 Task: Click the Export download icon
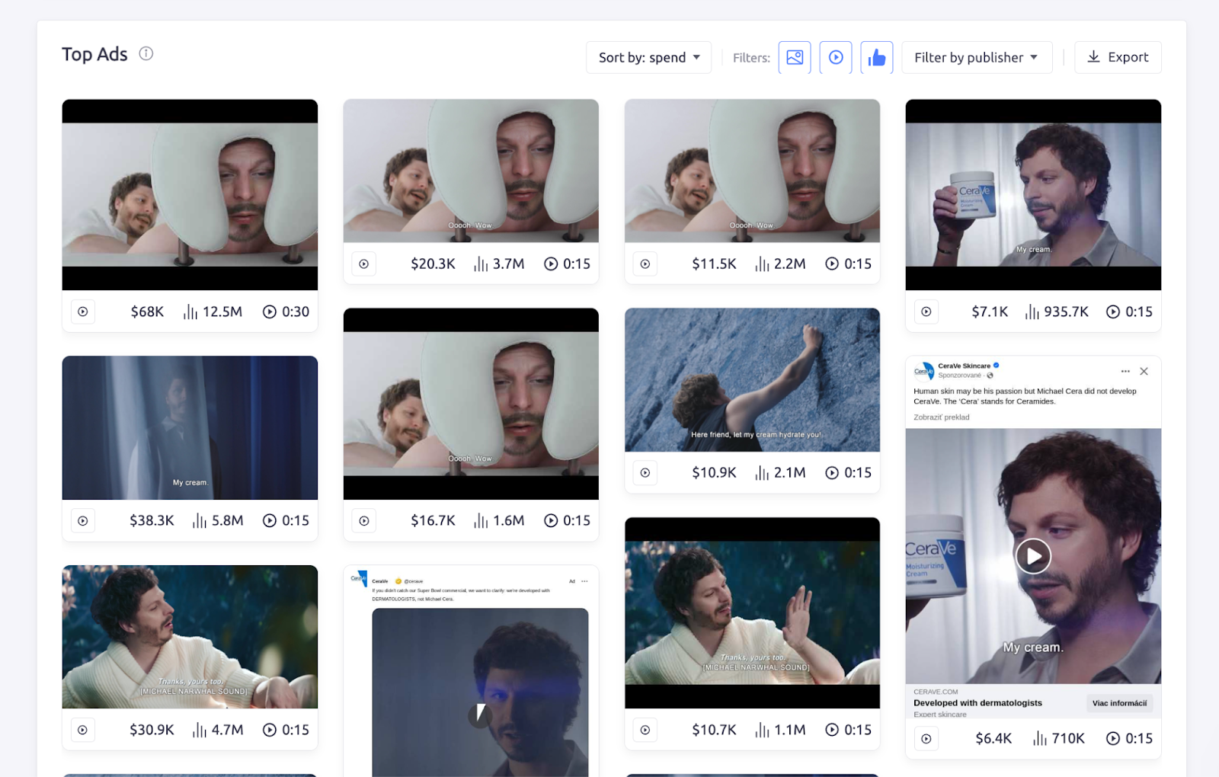click(x=1094, y=57)
